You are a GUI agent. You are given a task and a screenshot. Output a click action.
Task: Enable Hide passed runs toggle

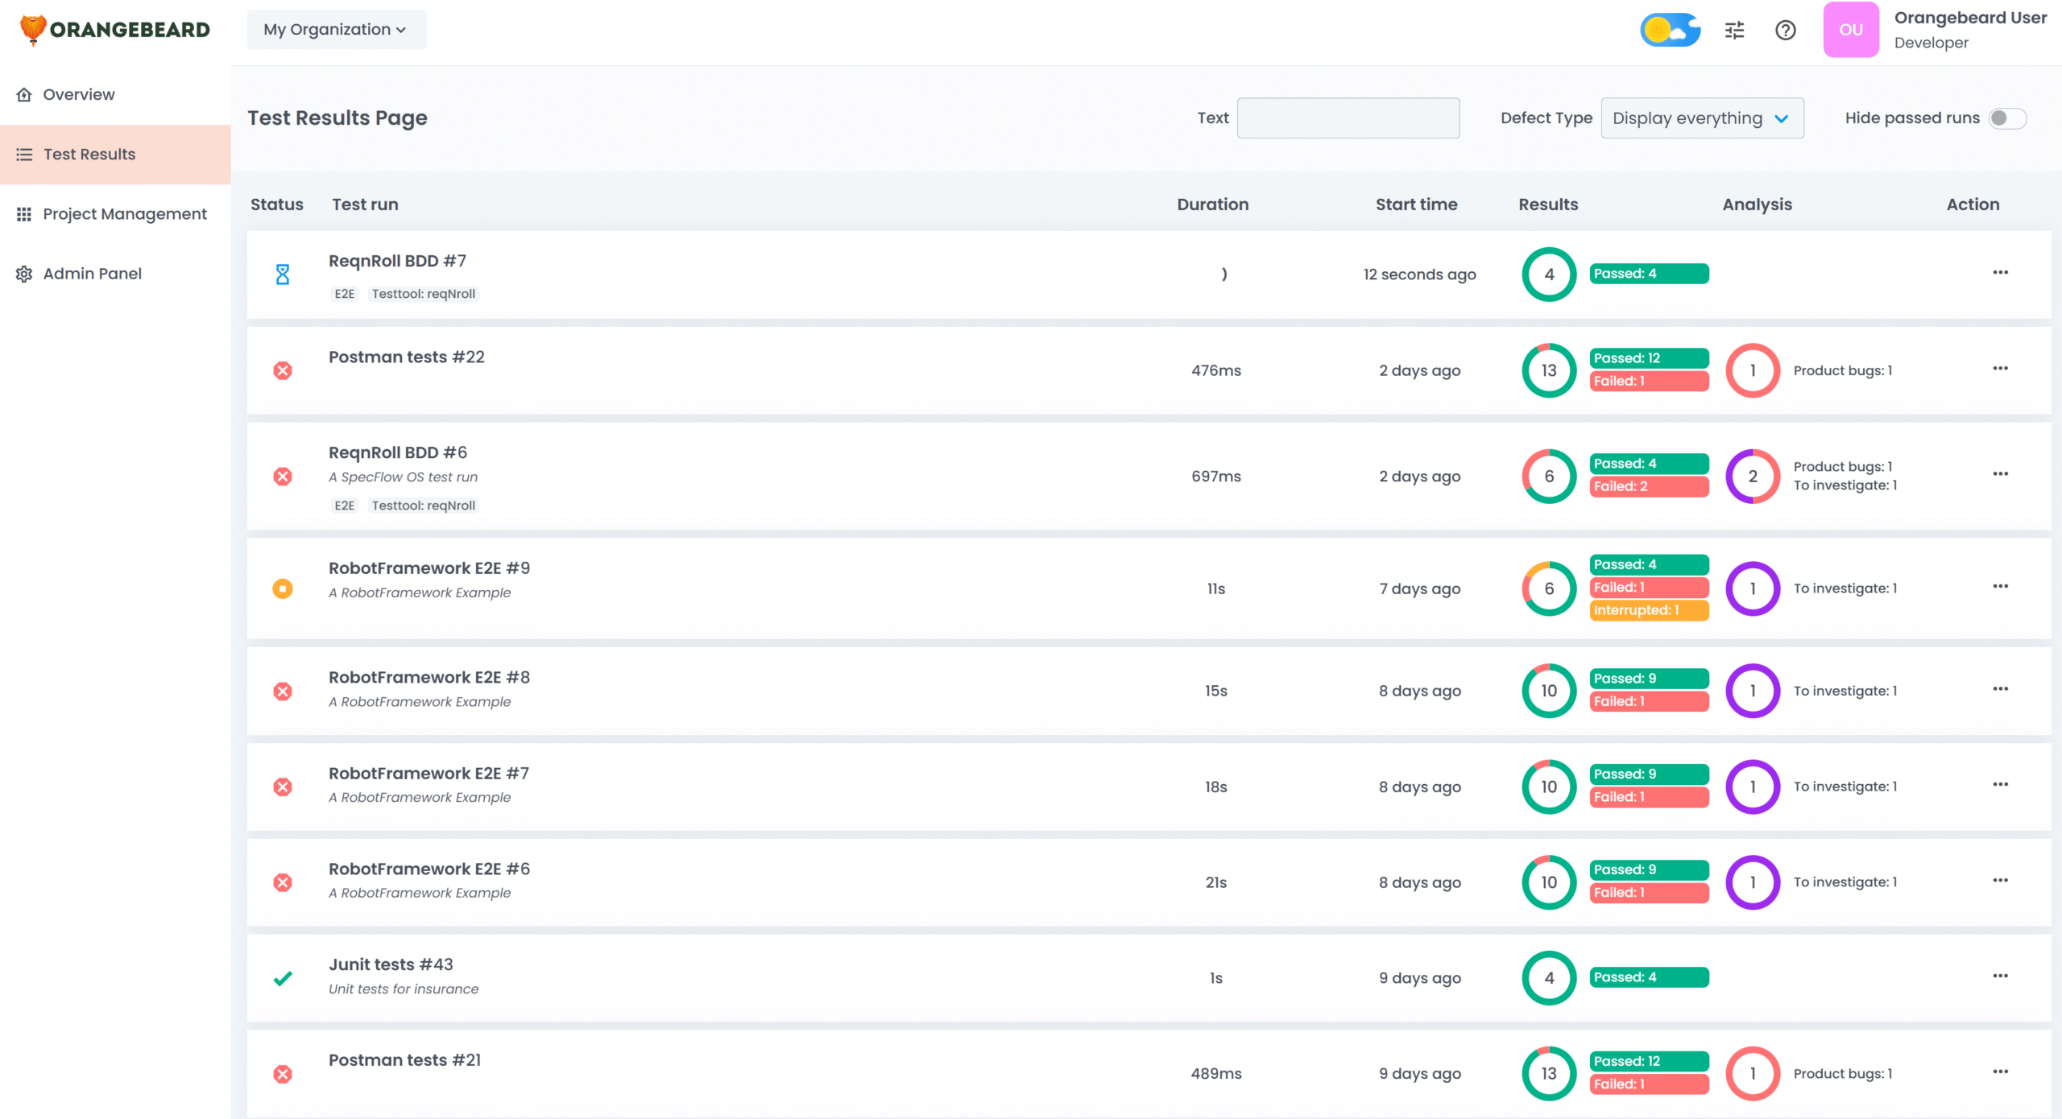(x=2006, y=118)
